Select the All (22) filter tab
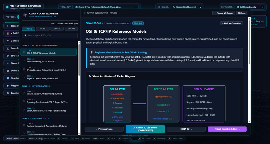The image size is (270, 144). click(x=28, y=29)
